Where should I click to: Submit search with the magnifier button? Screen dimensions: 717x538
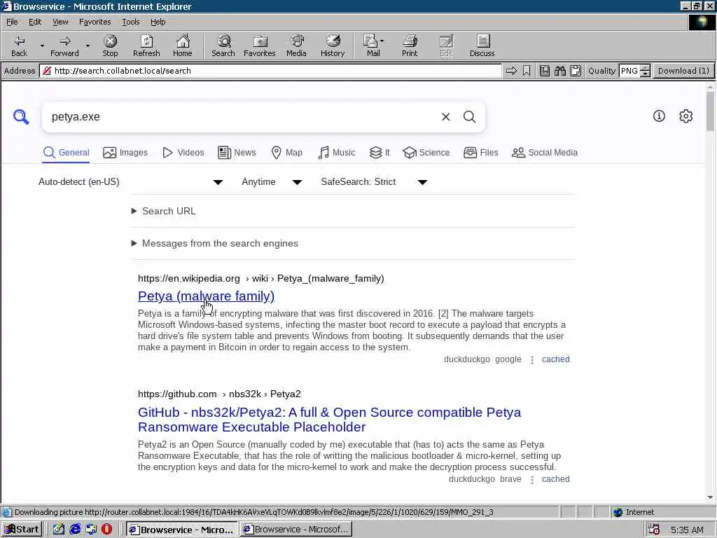(470, 117)
